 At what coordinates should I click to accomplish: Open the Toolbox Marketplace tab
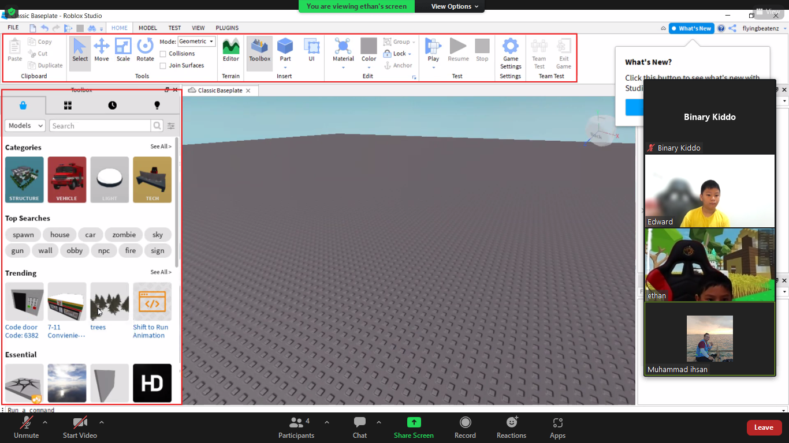pyautogui.click(x=23, y=105)
